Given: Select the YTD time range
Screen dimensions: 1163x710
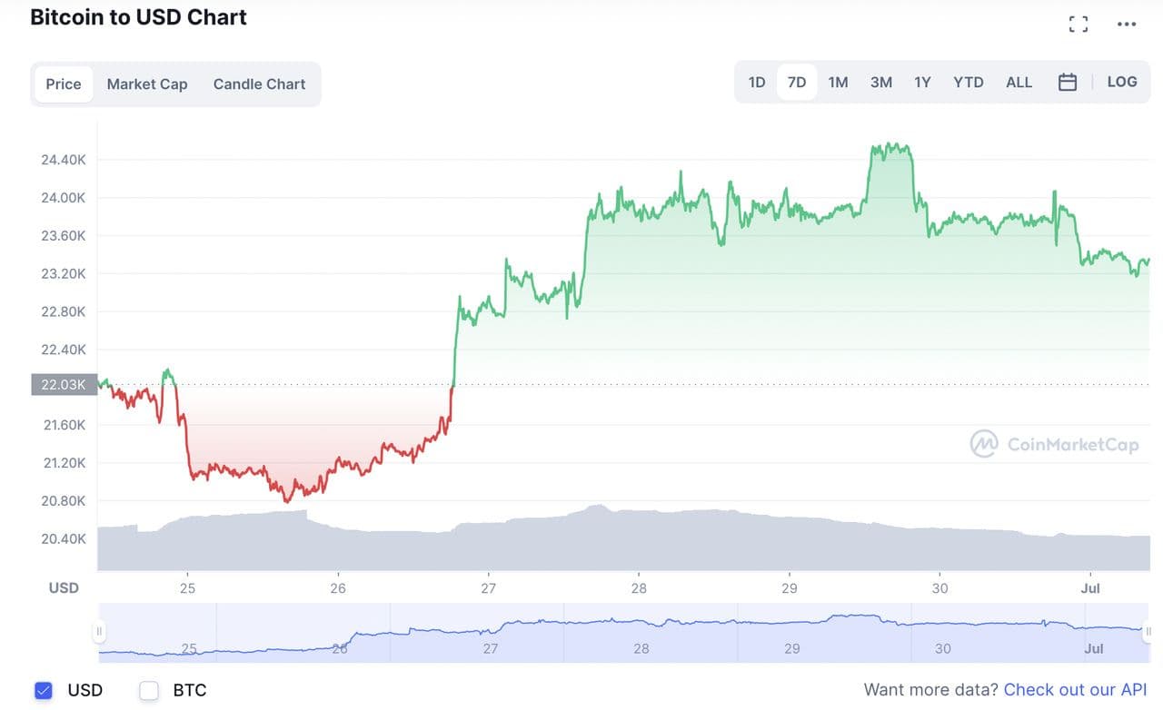Looking at the screenshot, I should pyautogui.click(x=969, y=83).
